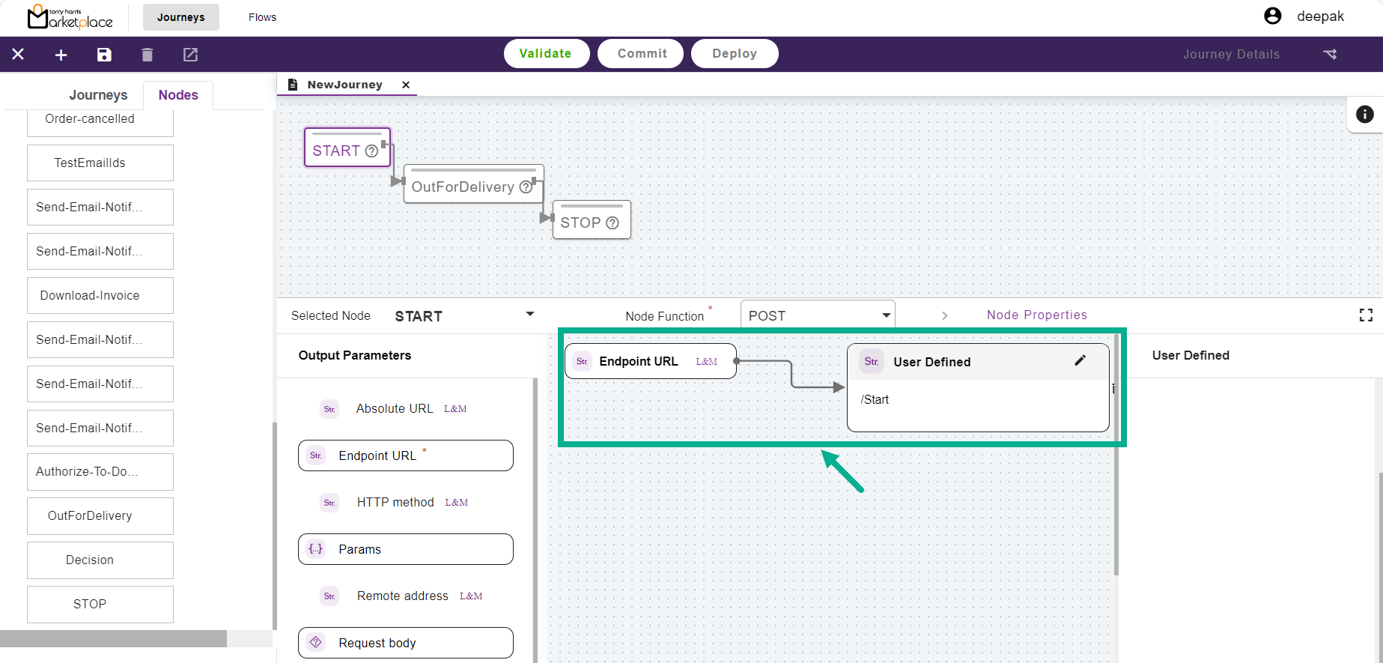Click the open-in-new export icon
1383x663 pixels.
pyautogui.click(x=190, y=55)
